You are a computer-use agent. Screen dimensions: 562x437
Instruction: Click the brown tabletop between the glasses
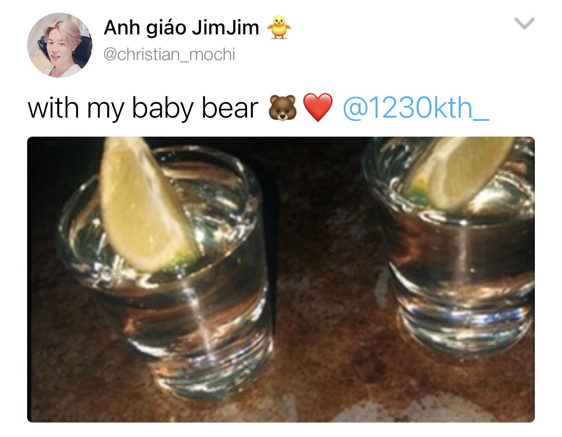pyautogui.click(x=326, y=271)
